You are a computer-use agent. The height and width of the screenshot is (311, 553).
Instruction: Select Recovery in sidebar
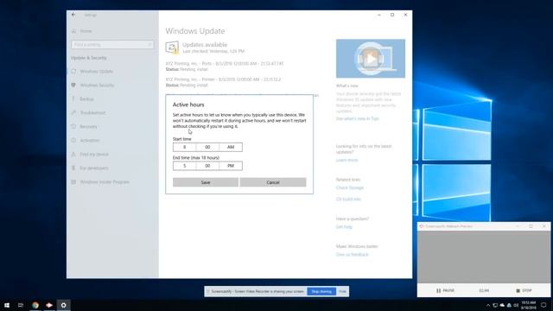(88, 127)
